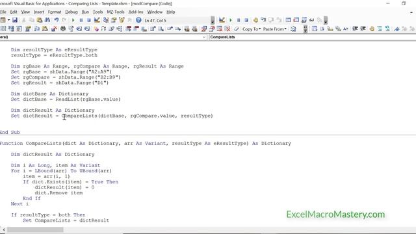Open the Insert object dropdown arrow beside the Excel icon
The width and height of the screenshot is (416, 234).
pos(8,20)
